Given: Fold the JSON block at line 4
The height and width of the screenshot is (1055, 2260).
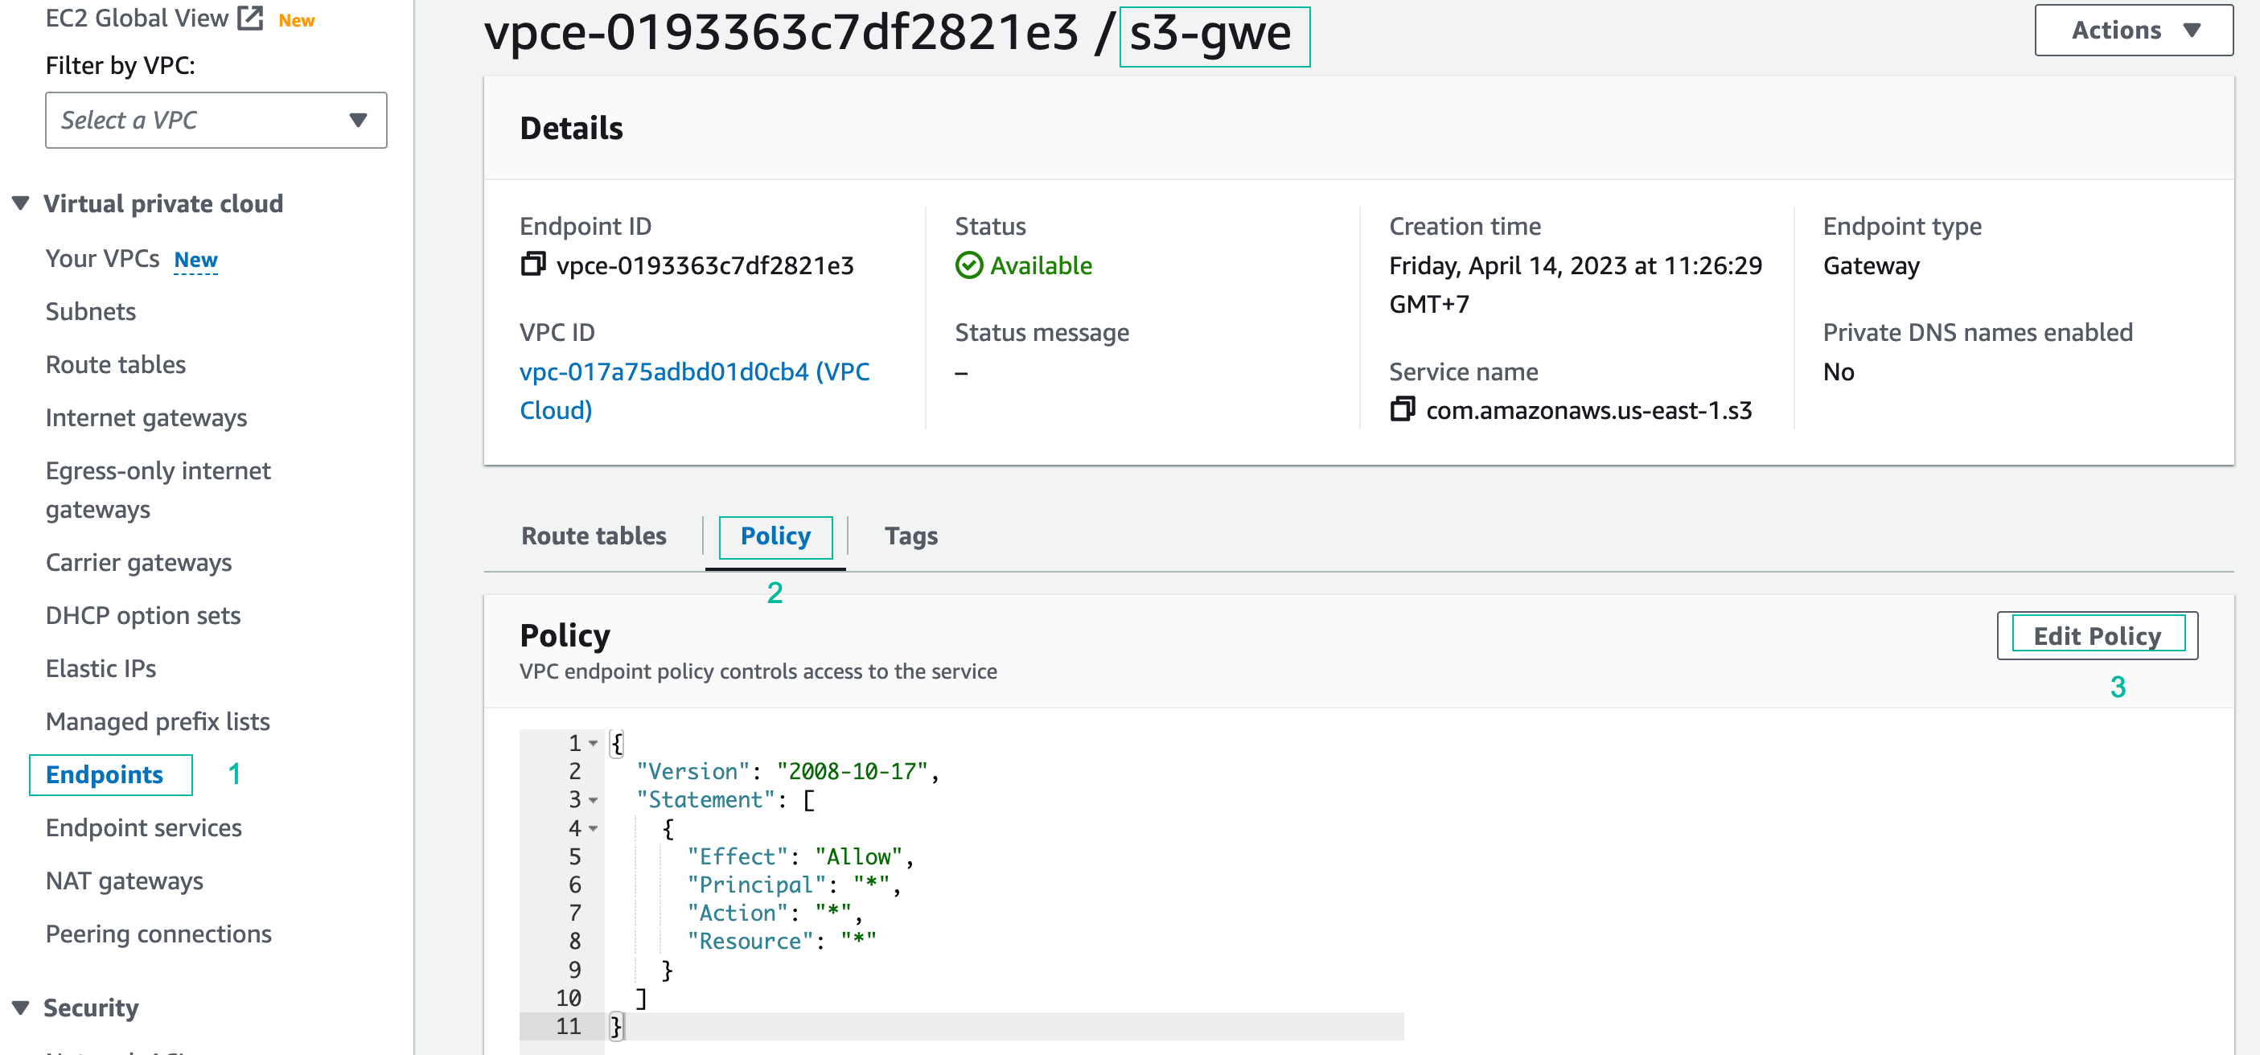Looking at the screenshot, I should click(594, 828).
